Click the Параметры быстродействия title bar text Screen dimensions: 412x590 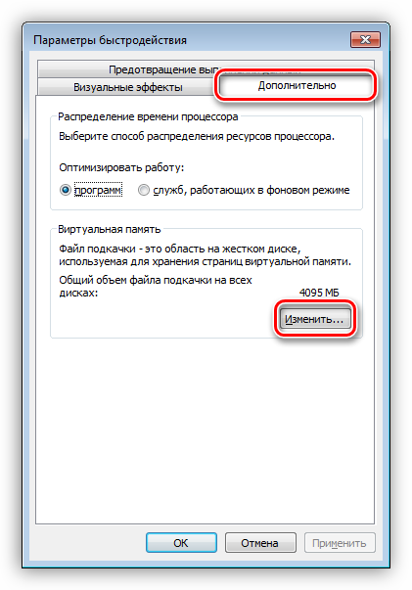click(110, 40)
